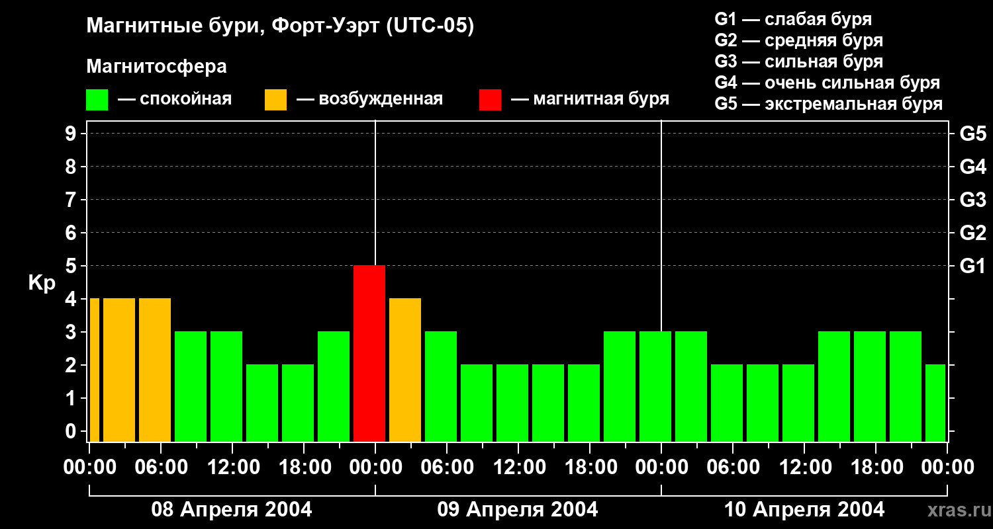Click the 'Kp' axis title
This screenshot has width=993, height=529.
click(42, 283)
